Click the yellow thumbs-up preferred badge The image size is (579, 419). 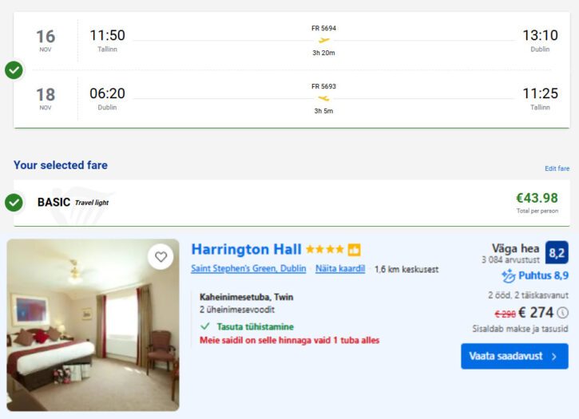(354, 250)
